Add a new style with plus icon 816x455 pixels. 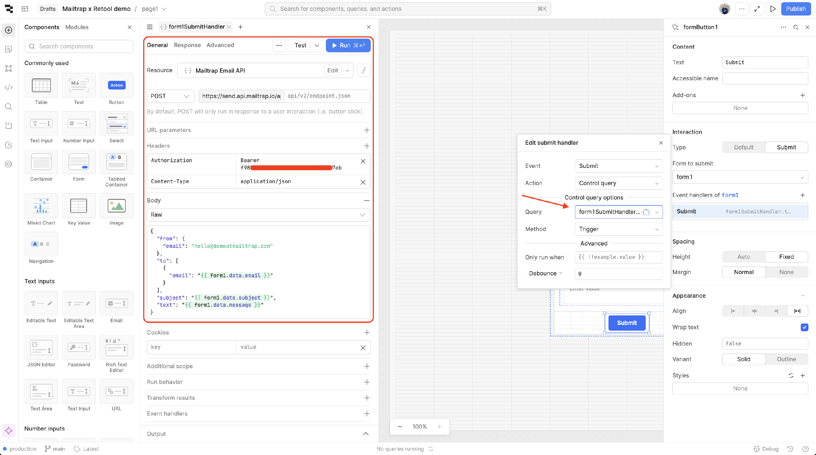[803, 376]
